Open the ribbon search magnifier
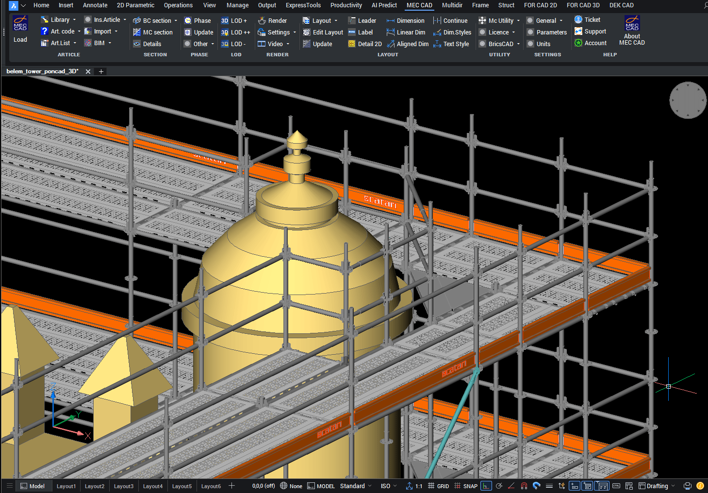 (x=705, y=5)
